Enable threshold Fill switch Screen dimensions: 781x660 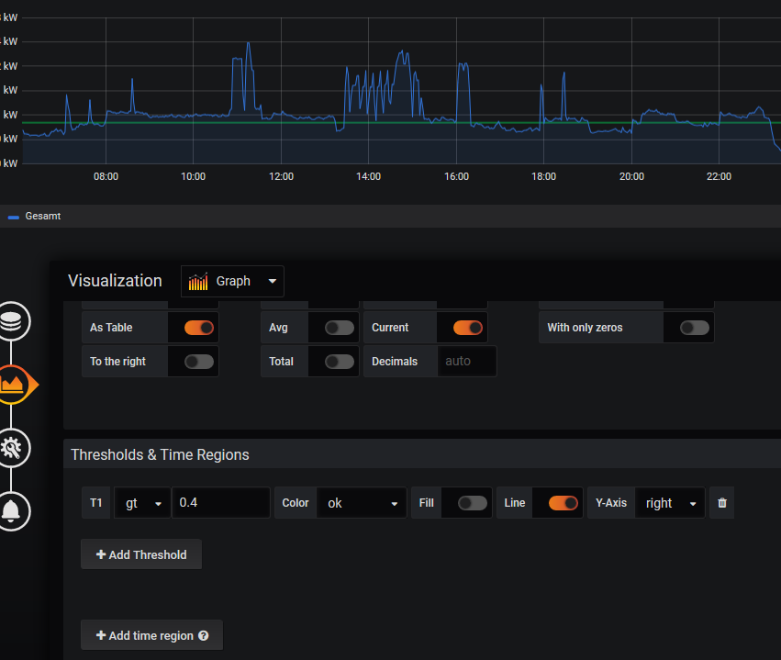[473, 503]
